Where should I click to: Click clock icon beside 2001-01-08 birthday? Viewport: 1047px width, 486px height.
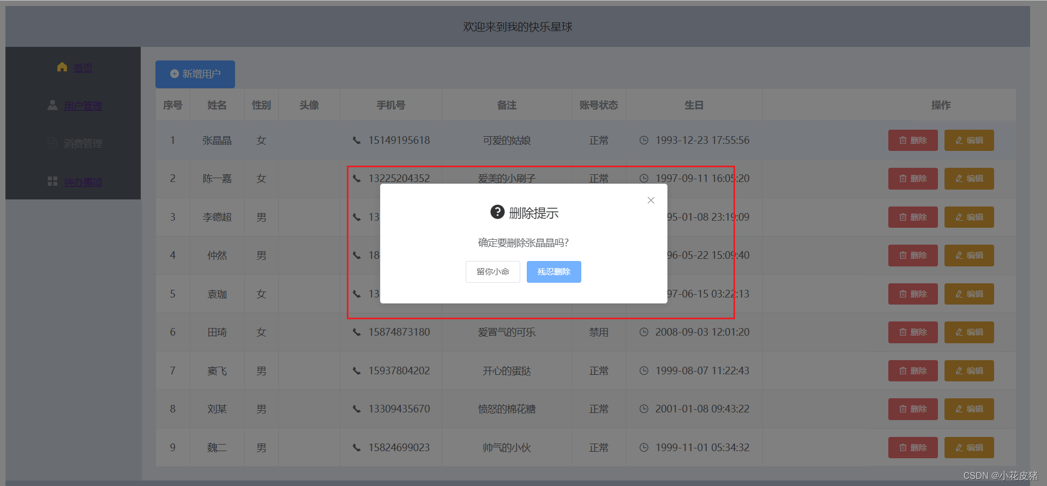[644, 409]
